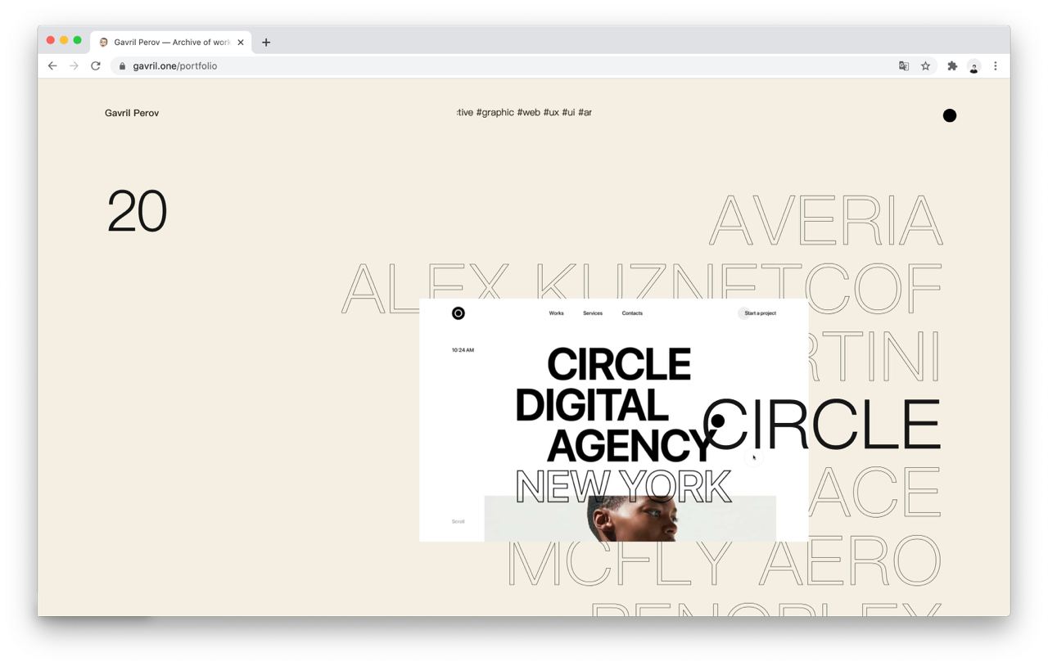This screenshot has width=1048, height=666.
Task: Click the Services item in preview
Action: tap(593, 313)
